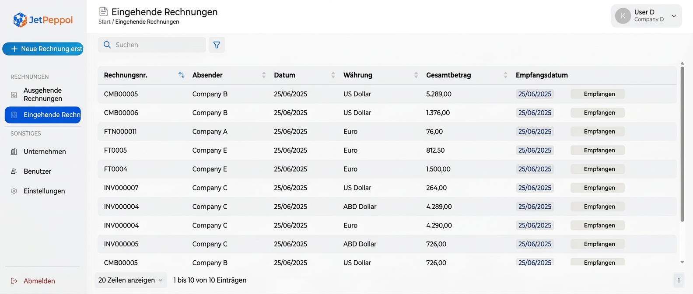Click the filter funnel icon
This screenshot has height=294, width=693.
tap(217, 45)
